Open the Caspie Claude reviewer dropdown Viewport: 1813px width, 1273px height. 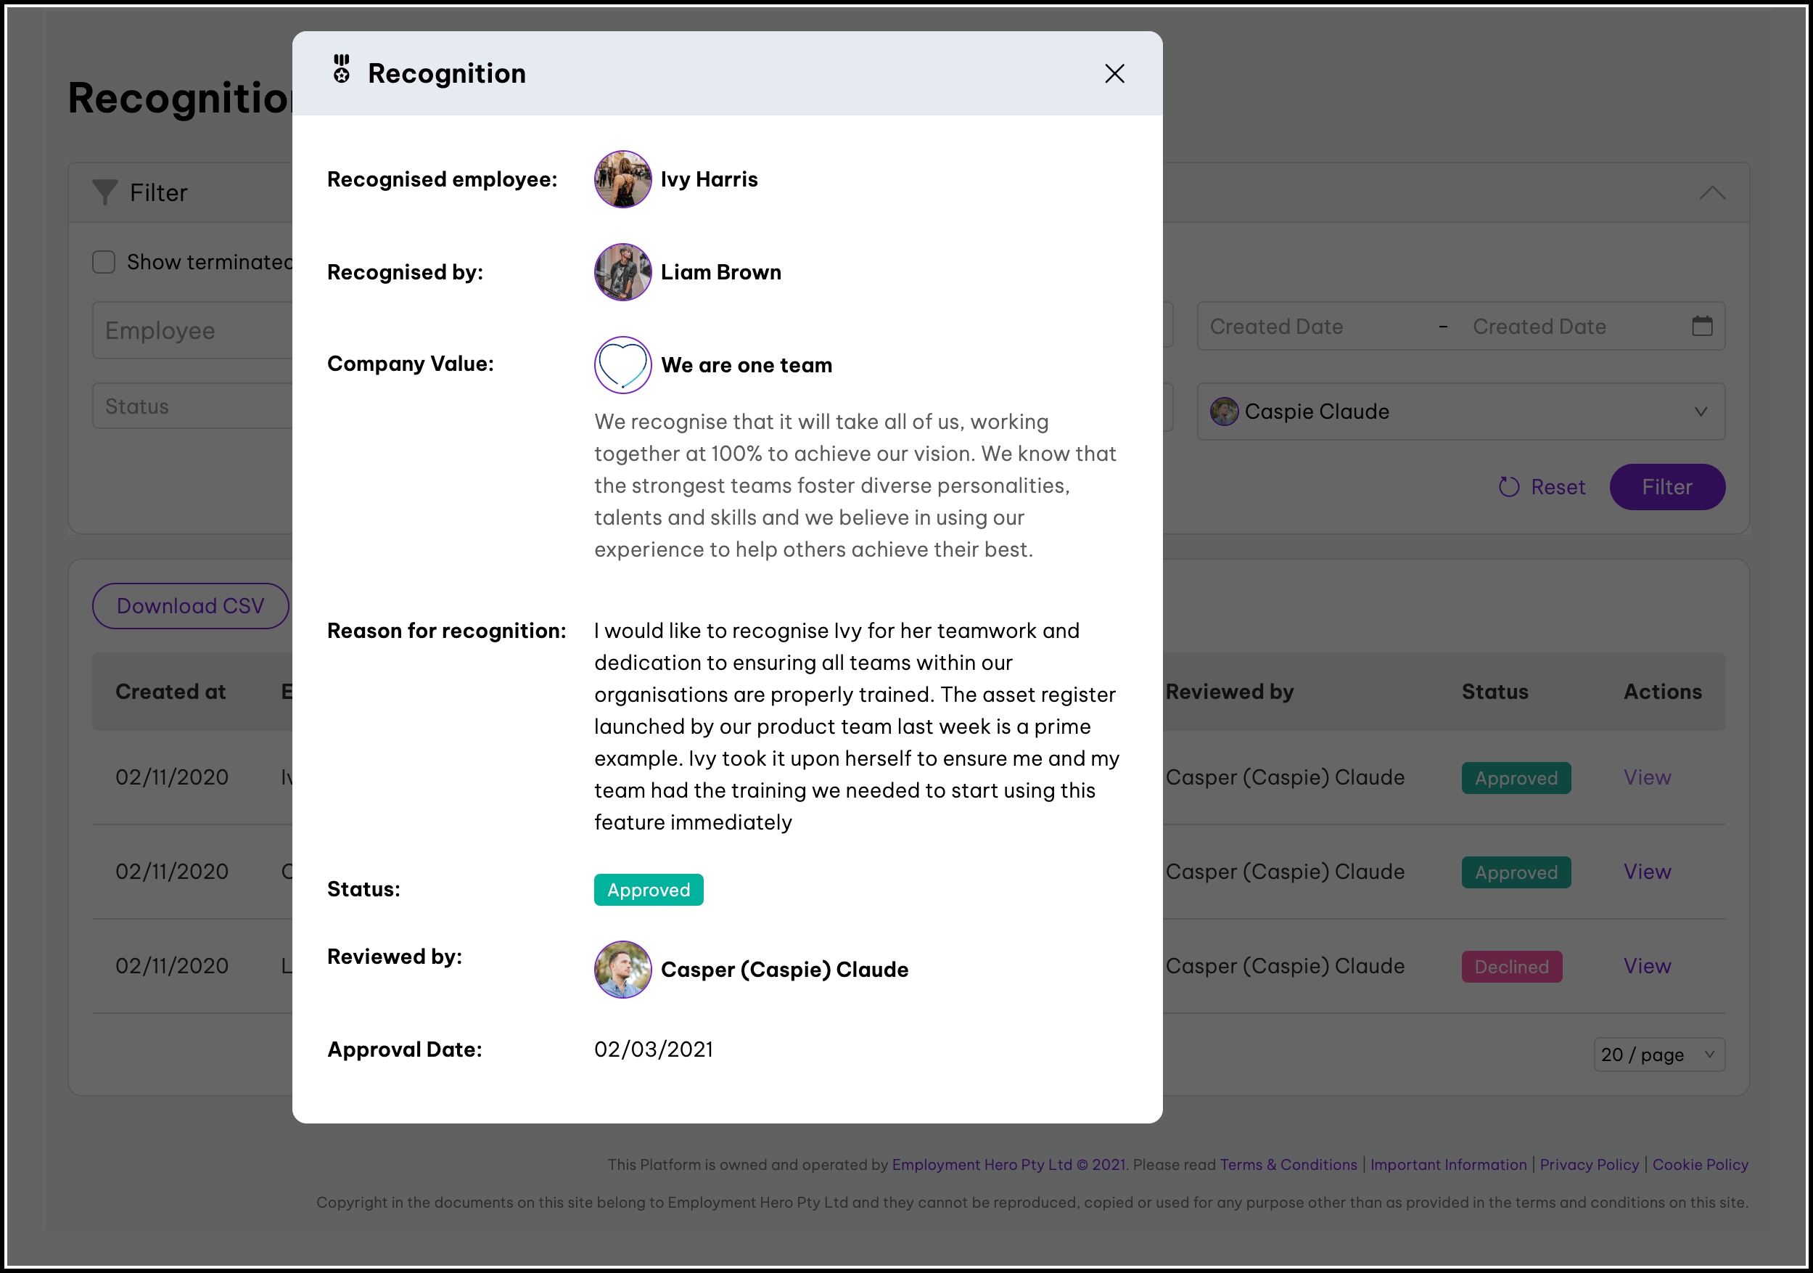tap(1460, 412)
